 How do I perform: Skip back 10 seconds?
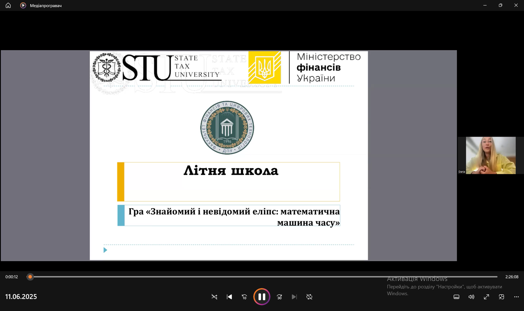click(244, 297)
